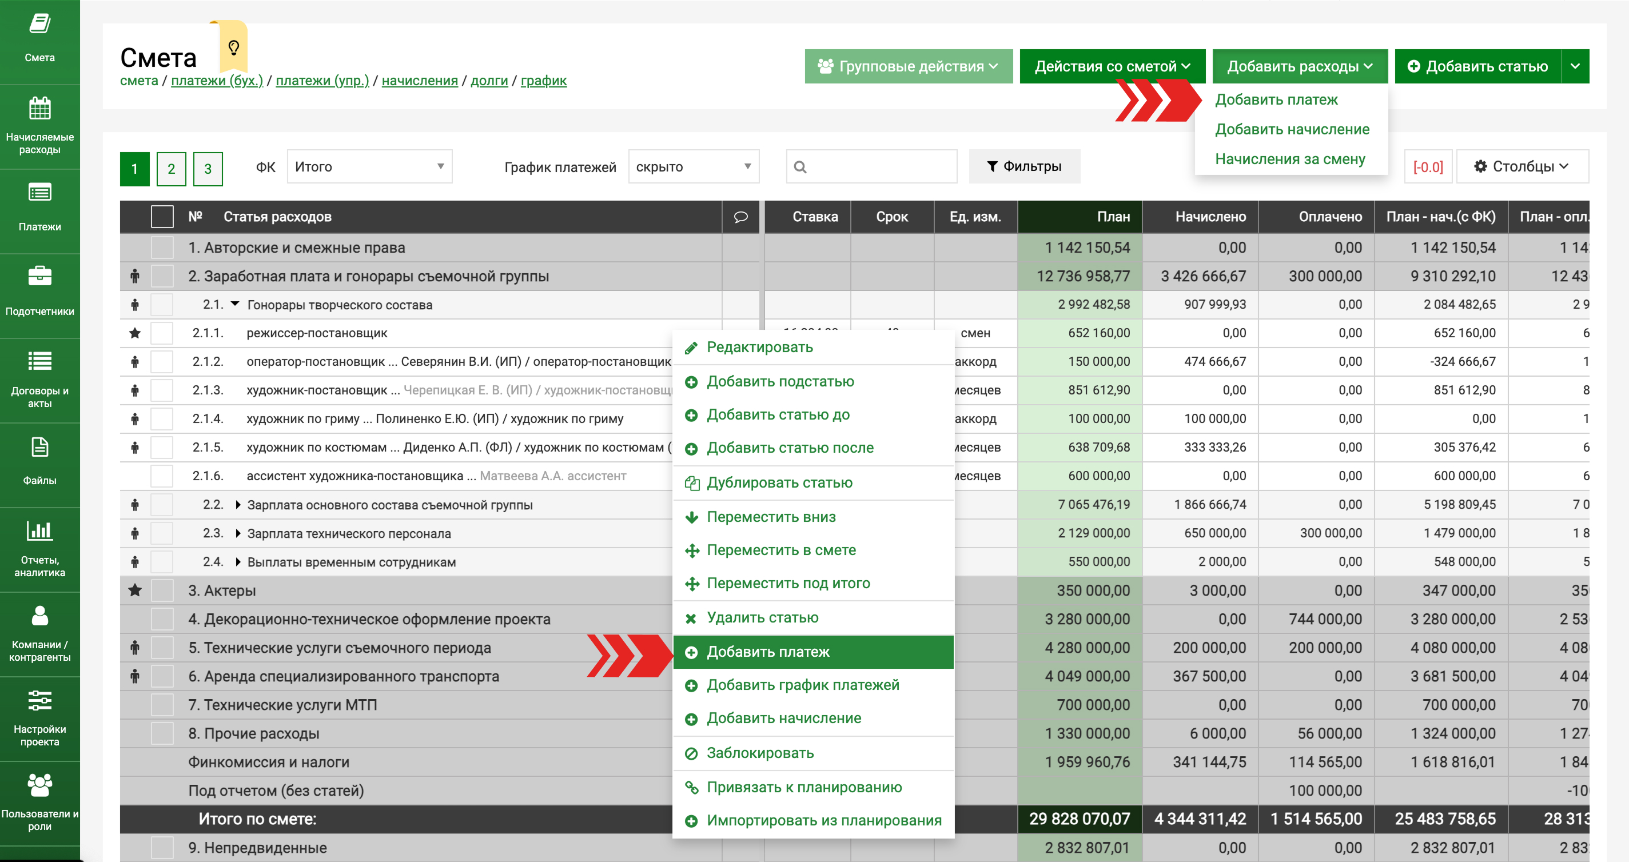This screenshot has width=1629, height=862.
Task: Open the платежи (бух.) link
Action: point(217,81)
